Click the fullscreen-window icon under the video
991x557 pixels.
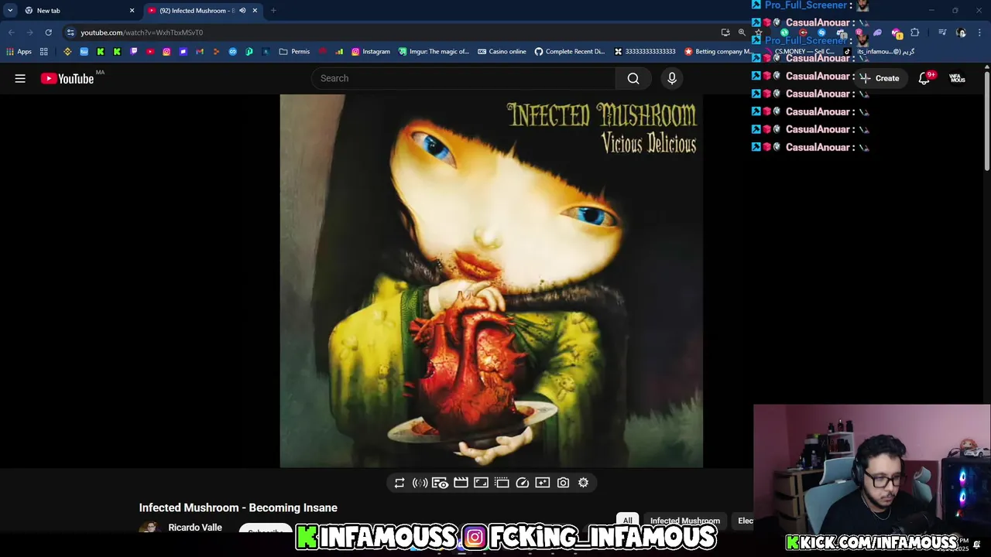click(x=481, y=483)
